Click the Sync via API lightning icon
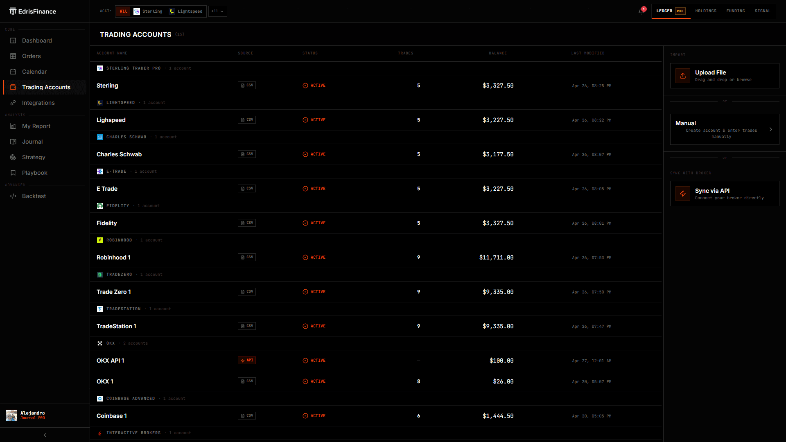 point(683,194)
